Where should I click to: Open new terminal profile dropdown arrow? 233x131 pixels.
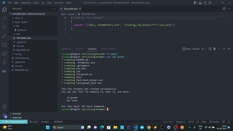click(x=206, y=49)
